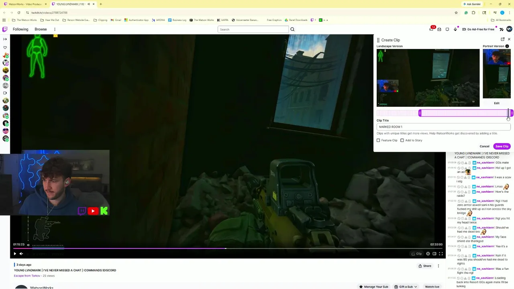This screenshot has height=289, width=514.
Task: Click the video seek progress bar
Action: (x=228, y=249)
